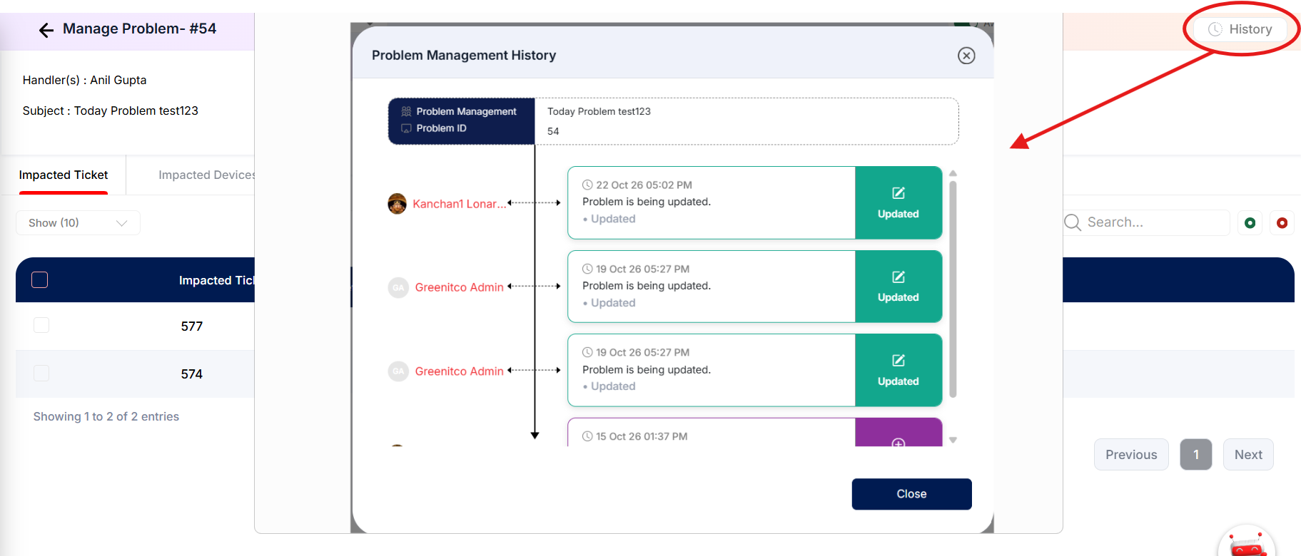The height and width of the screenshot is (556, 1301).
Task: Open the History button at top right
Action: [1240, 29]
